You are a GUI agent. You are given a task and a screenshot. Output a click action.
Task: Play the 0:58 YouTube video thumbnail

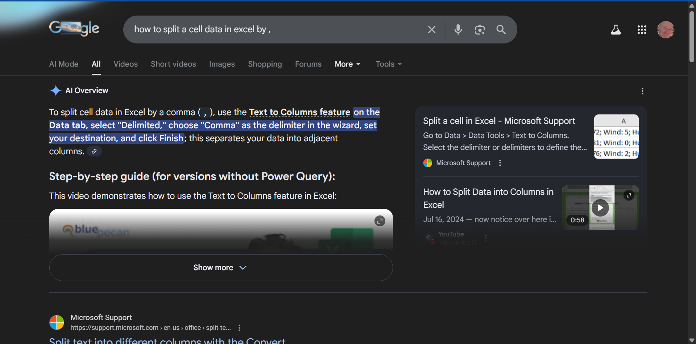[600, 208]
